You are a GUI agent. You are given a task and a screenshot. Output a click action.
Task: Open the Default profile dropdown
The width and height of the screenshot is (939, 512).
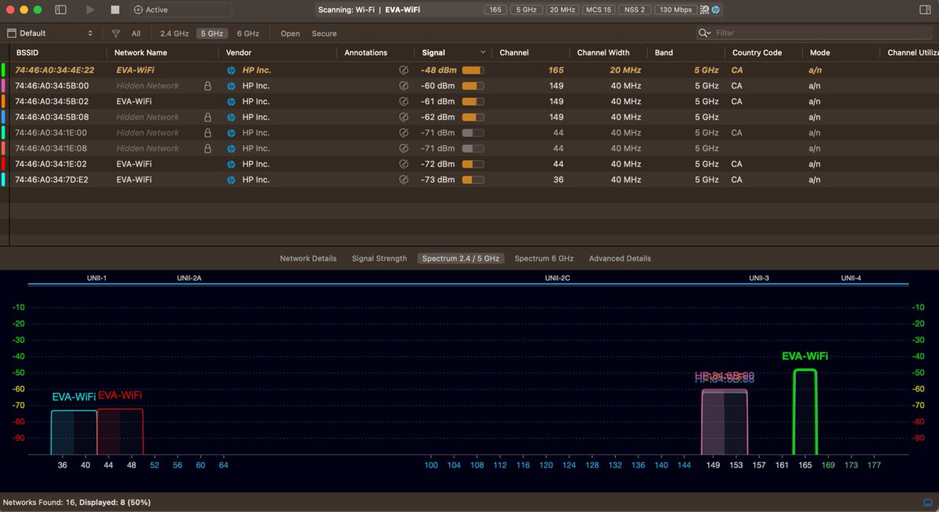coord(51,34)
